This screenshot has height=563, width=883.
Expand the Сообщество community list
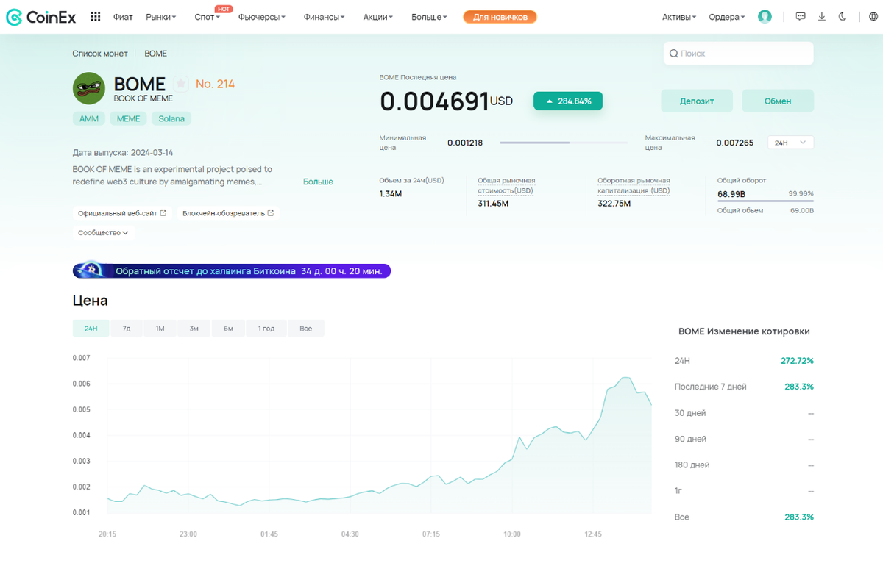[104, 232]
